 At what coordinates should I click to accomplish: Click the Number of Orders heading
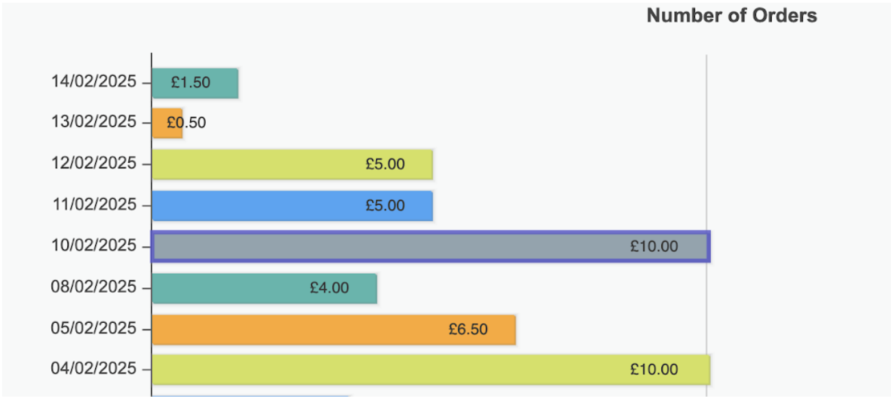[x=732, y=16]
